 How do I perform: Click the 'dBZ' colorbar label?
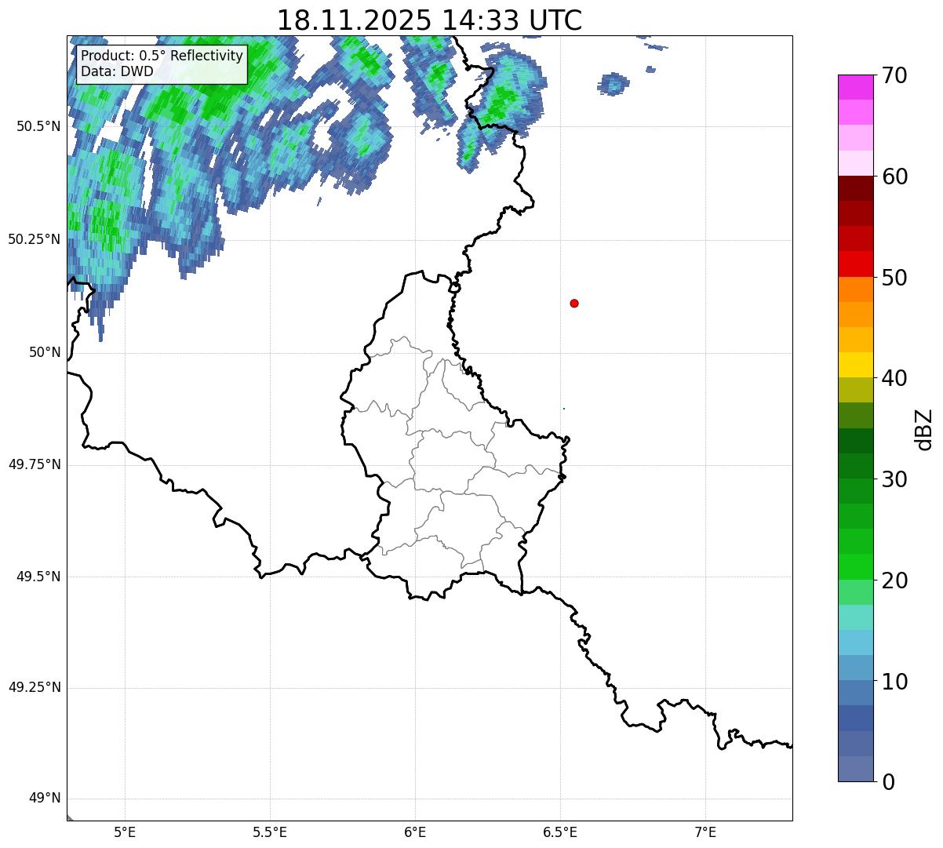pos(924,428)
